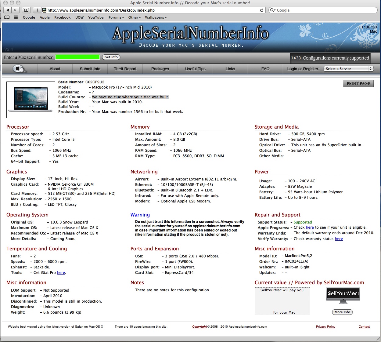Open the Submit Info page
This screenshot has width=381, height=342.
(x=90, y=69)
